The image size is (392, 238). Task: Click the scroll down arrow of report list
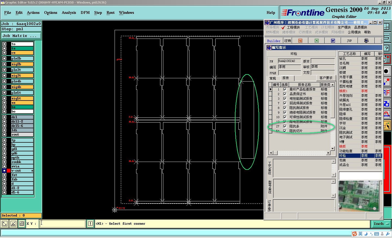(x=332, y=148)
